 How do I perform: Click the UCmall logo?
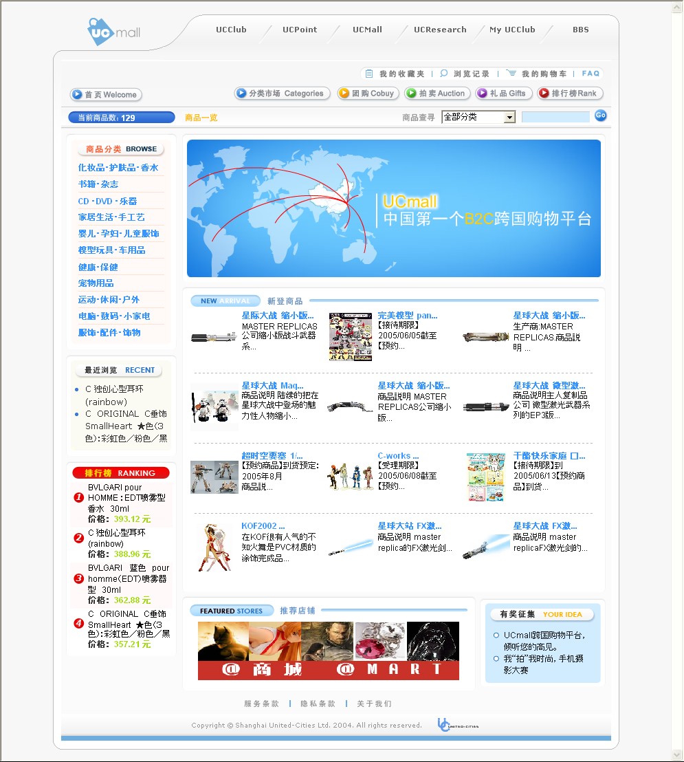pyautogui.click(x=114, y=32)
